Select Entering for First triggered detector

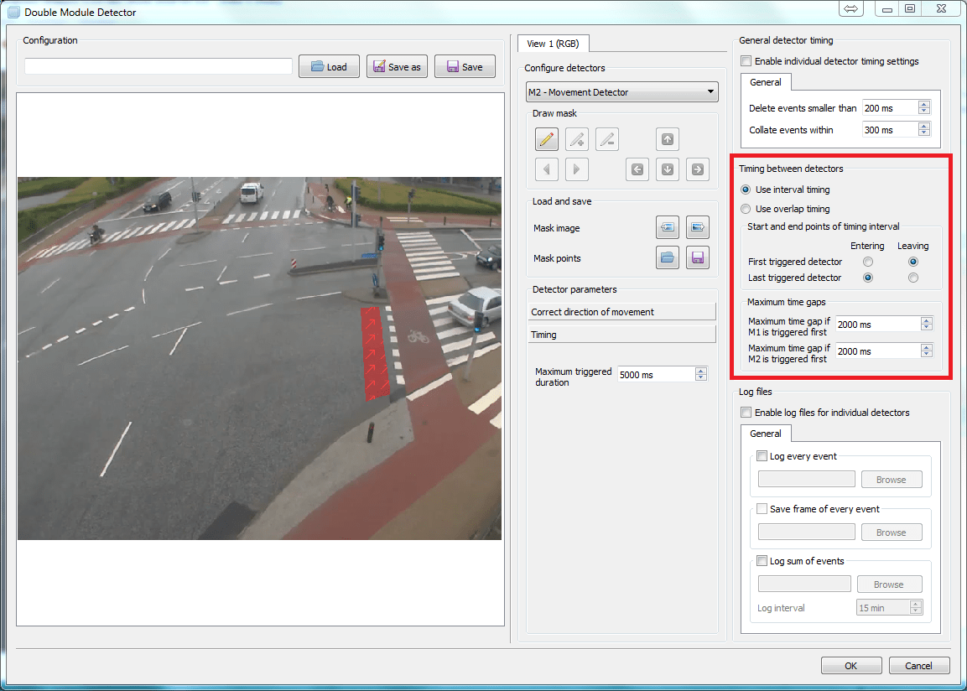tap(868, 262)
